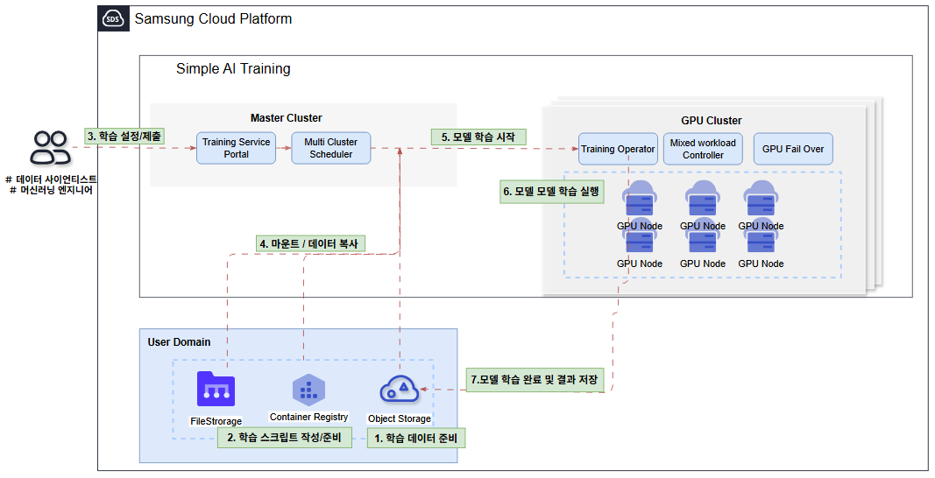This screenshot has height=478, width=935.
Task: Select the step 4 마운트 / 데이터 복사 label
Action: pos(310,243)
